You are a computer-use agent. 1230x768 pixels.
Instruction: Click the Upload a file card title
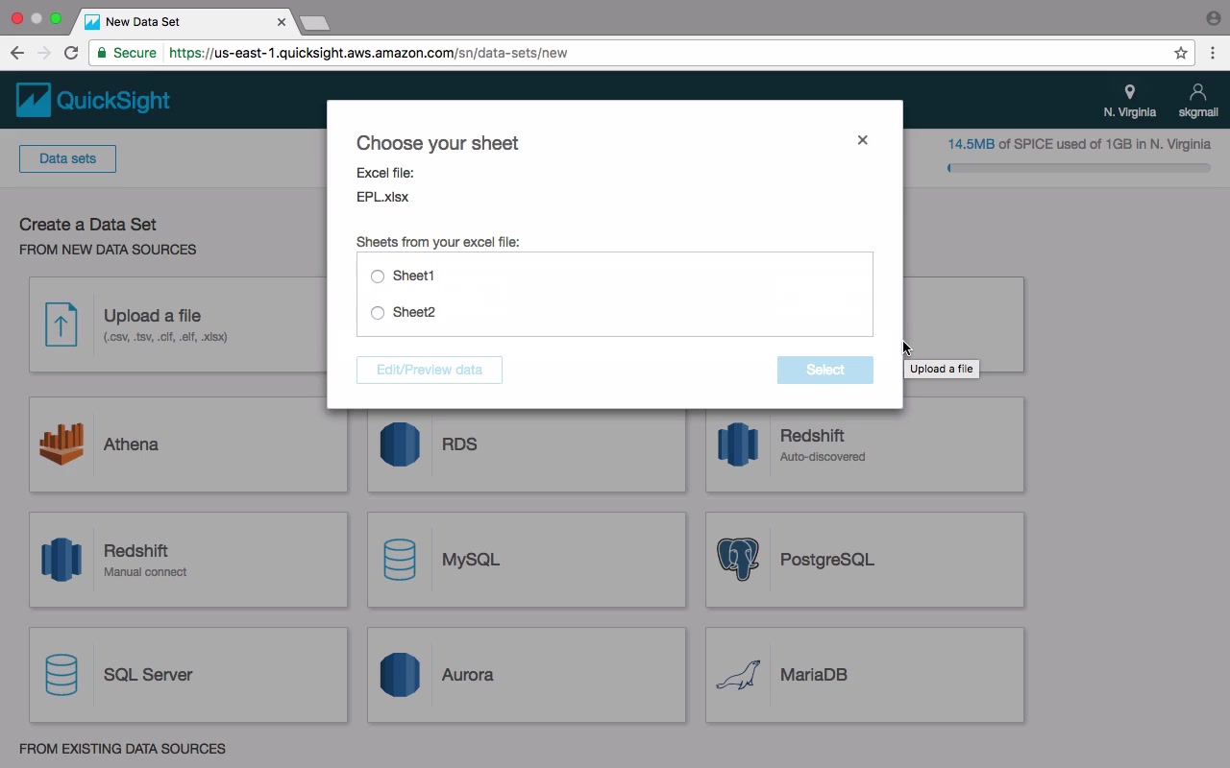click(x=152, y=316)
